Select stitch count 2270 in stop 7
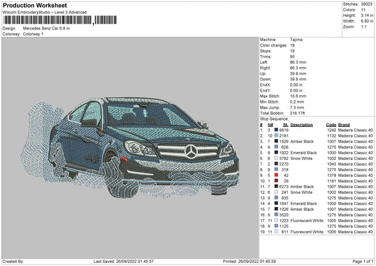Viewport: 376px width, 266px height. pyautogui.click(x=284, y=164)
